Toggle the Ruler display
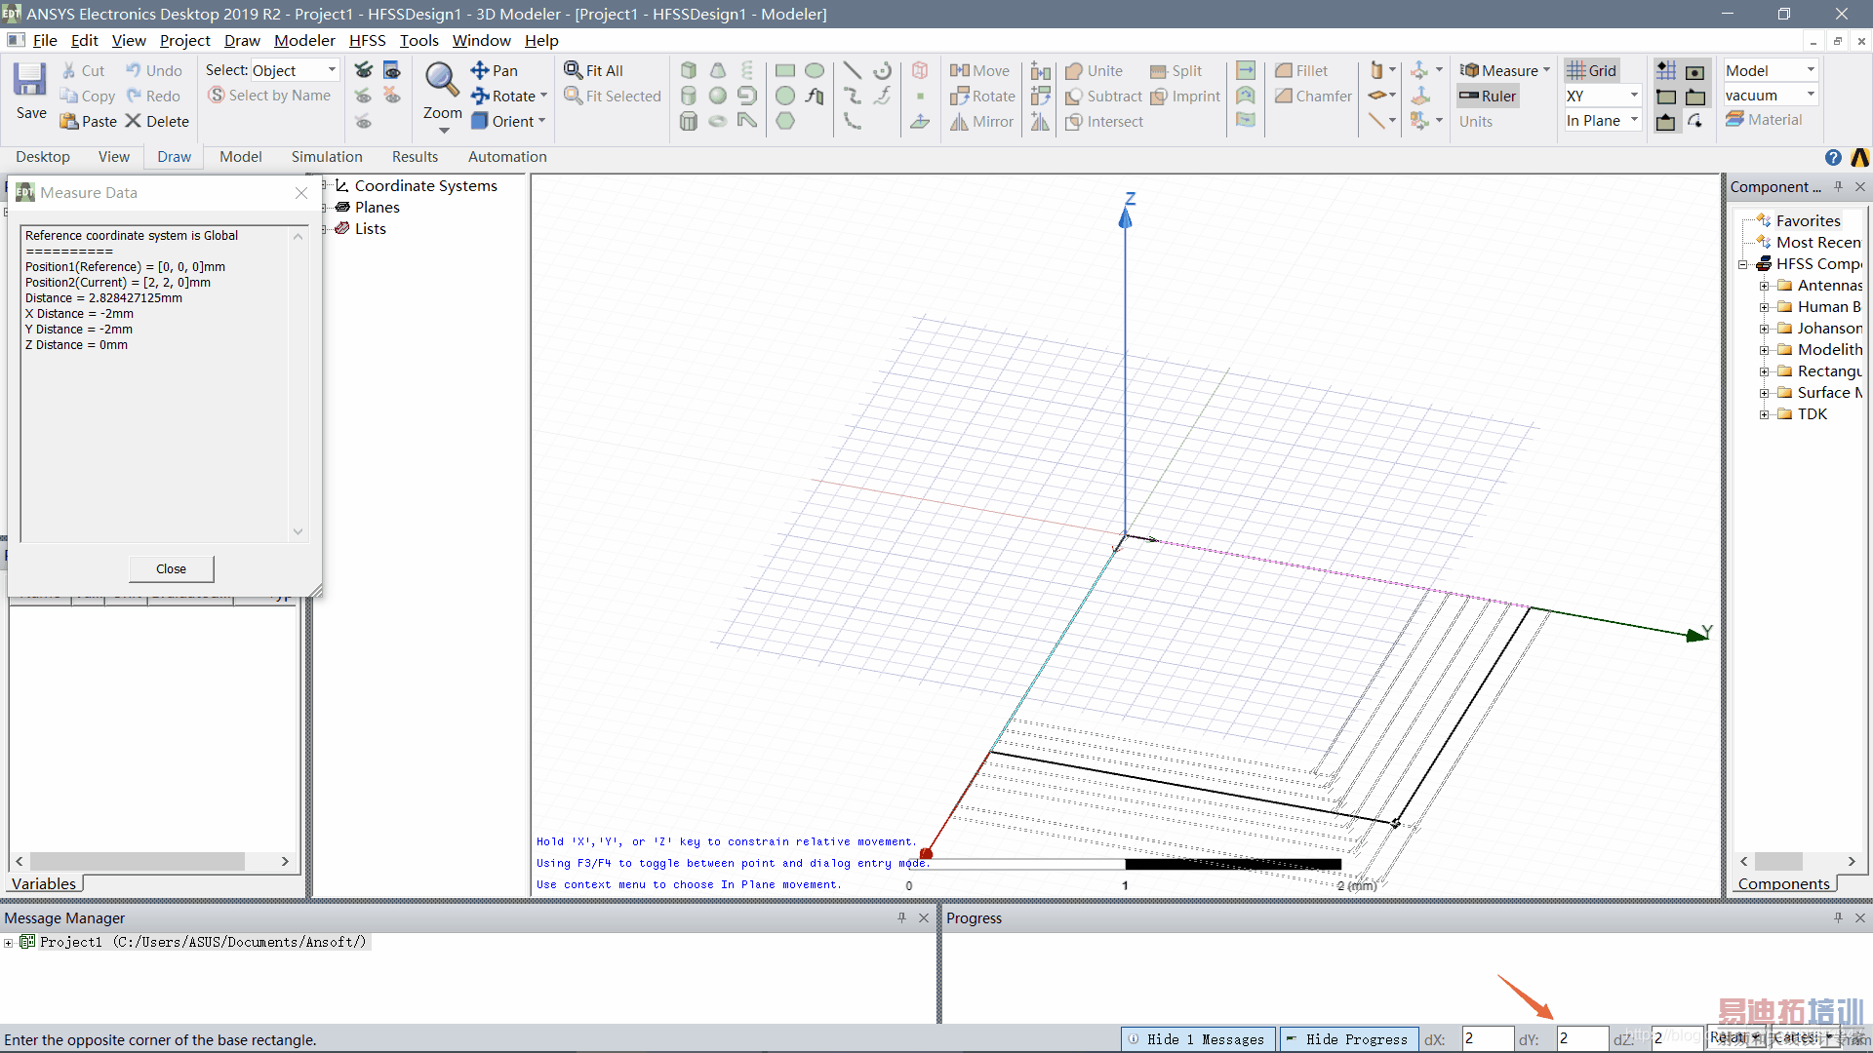The image size is (1873, 1053). (1489, 96)
